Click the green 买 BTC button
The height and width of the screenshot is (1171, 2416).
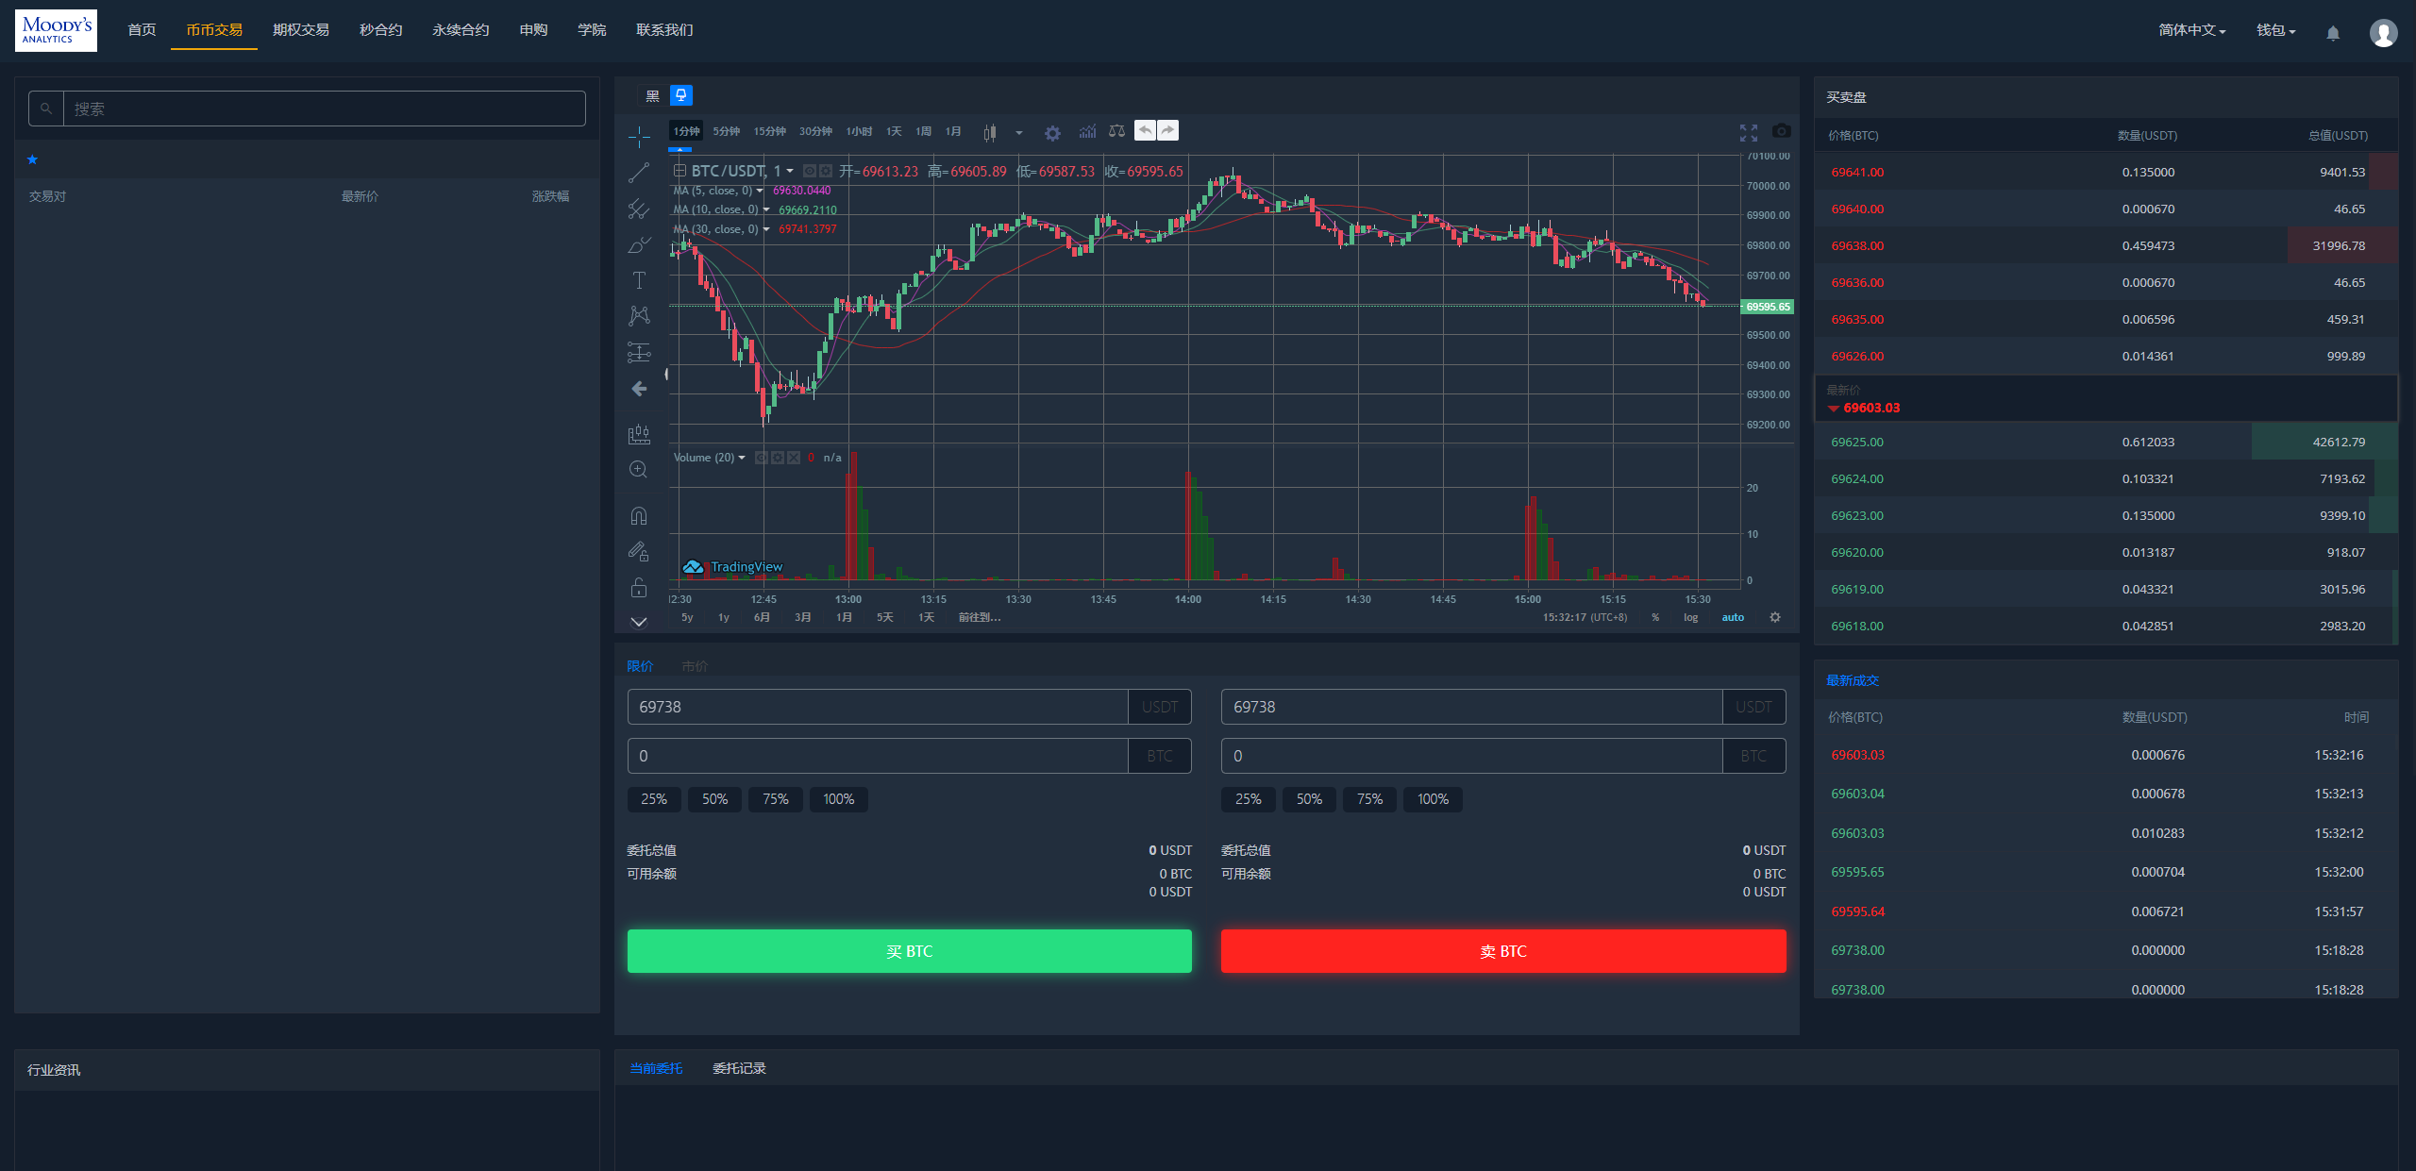pos(909,951)
